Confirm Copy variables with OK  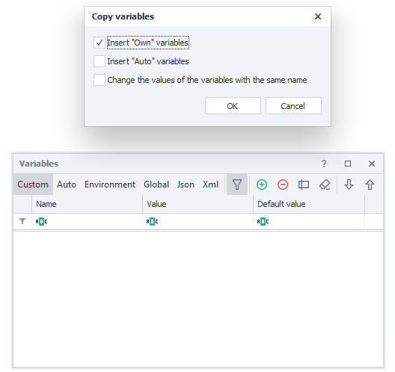(x=233, y=106)
